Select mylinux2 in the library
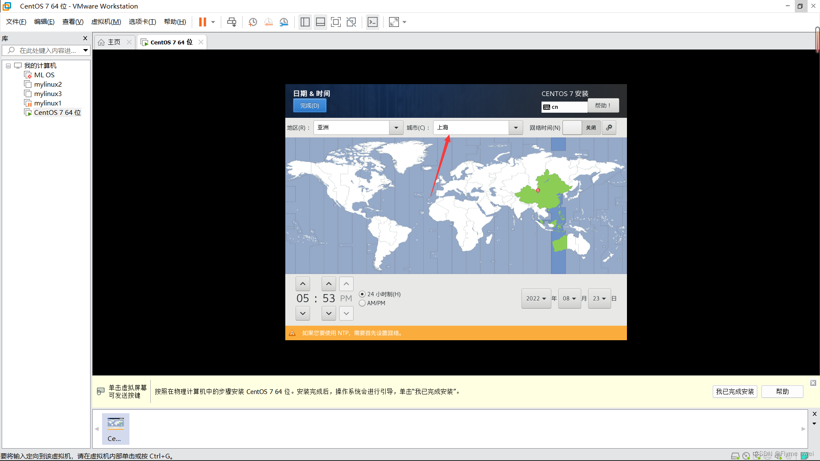The height and width of the screenshot is (461, 820). [48, 85]
